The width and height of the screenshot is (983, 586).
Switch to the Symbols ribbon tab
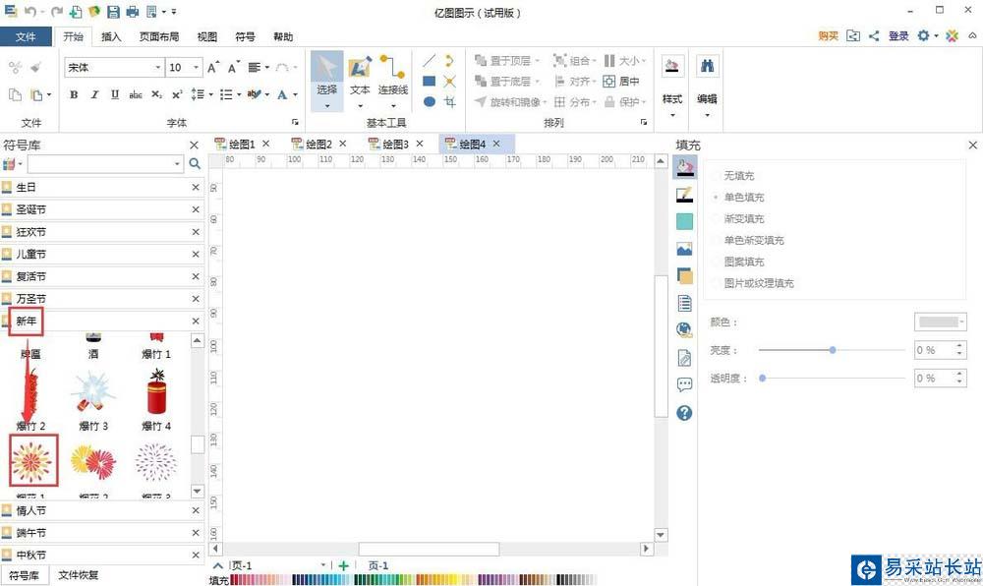pyautogui.click(x=245, y=37)
